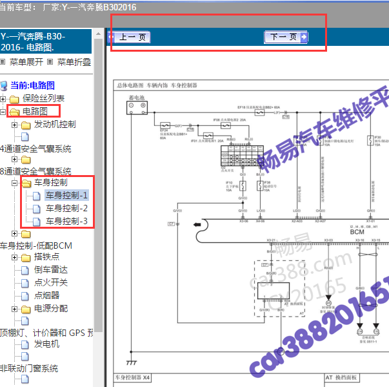Open the 发动机控制 tree entry
The width and height of the screenshot is (389, 387).
[x=55, y=124]
